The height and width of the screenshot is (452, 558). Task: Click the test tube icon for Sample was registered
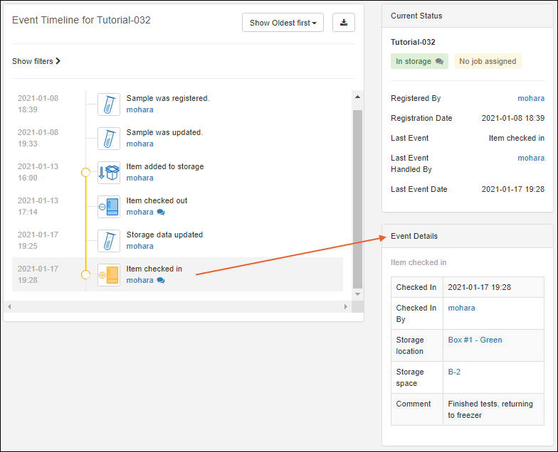pos(109,104)
